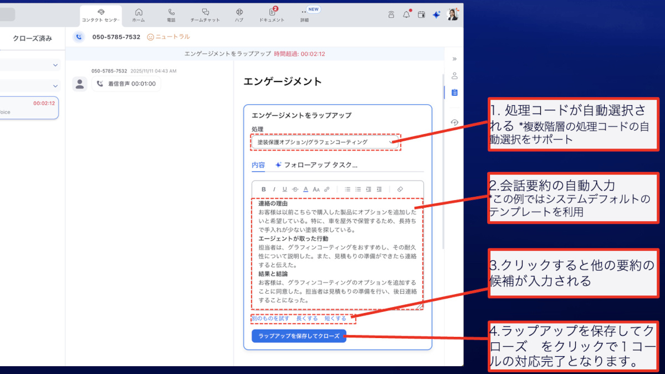Image resolution: width=665 pixels, height=374 pixels.
Task: Click the 連絡の理由 heading text
Action: pyautogui.click(x=273, y=204)
